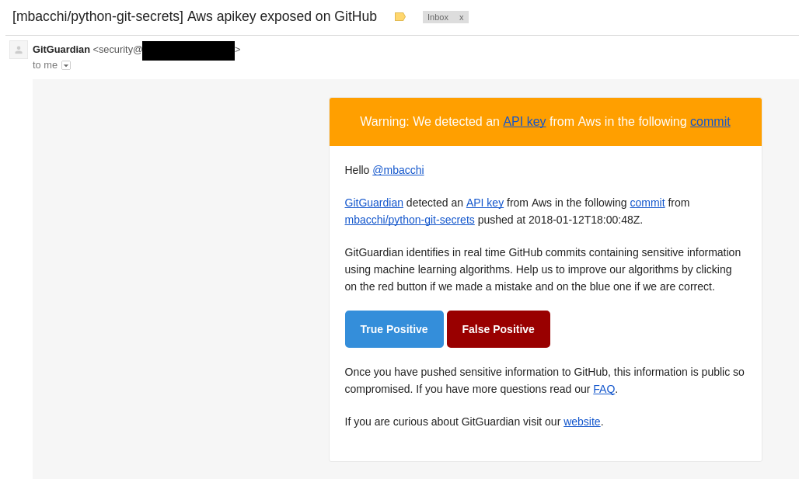Screen dimensions: 799x479
Task: Click the email subject line text
Action: tap(194, 16)
